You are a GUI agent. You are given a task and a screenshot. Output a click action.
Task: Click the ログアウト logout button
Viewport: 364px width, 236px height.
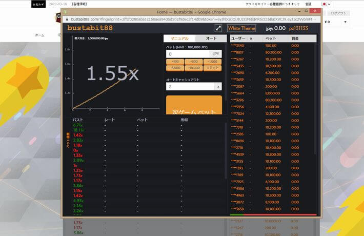click(338, 13)
